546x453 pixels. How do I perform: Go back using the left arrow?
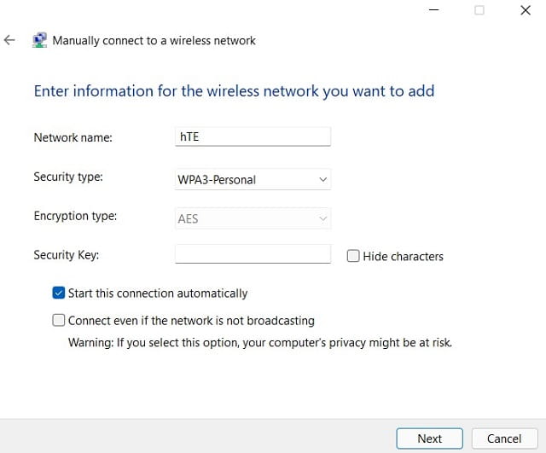(9, 40)
